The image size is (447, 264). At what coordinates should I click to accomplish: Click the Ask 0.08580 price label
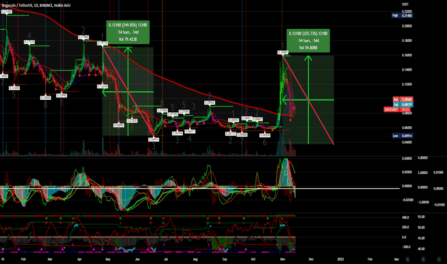pos(403,99)
